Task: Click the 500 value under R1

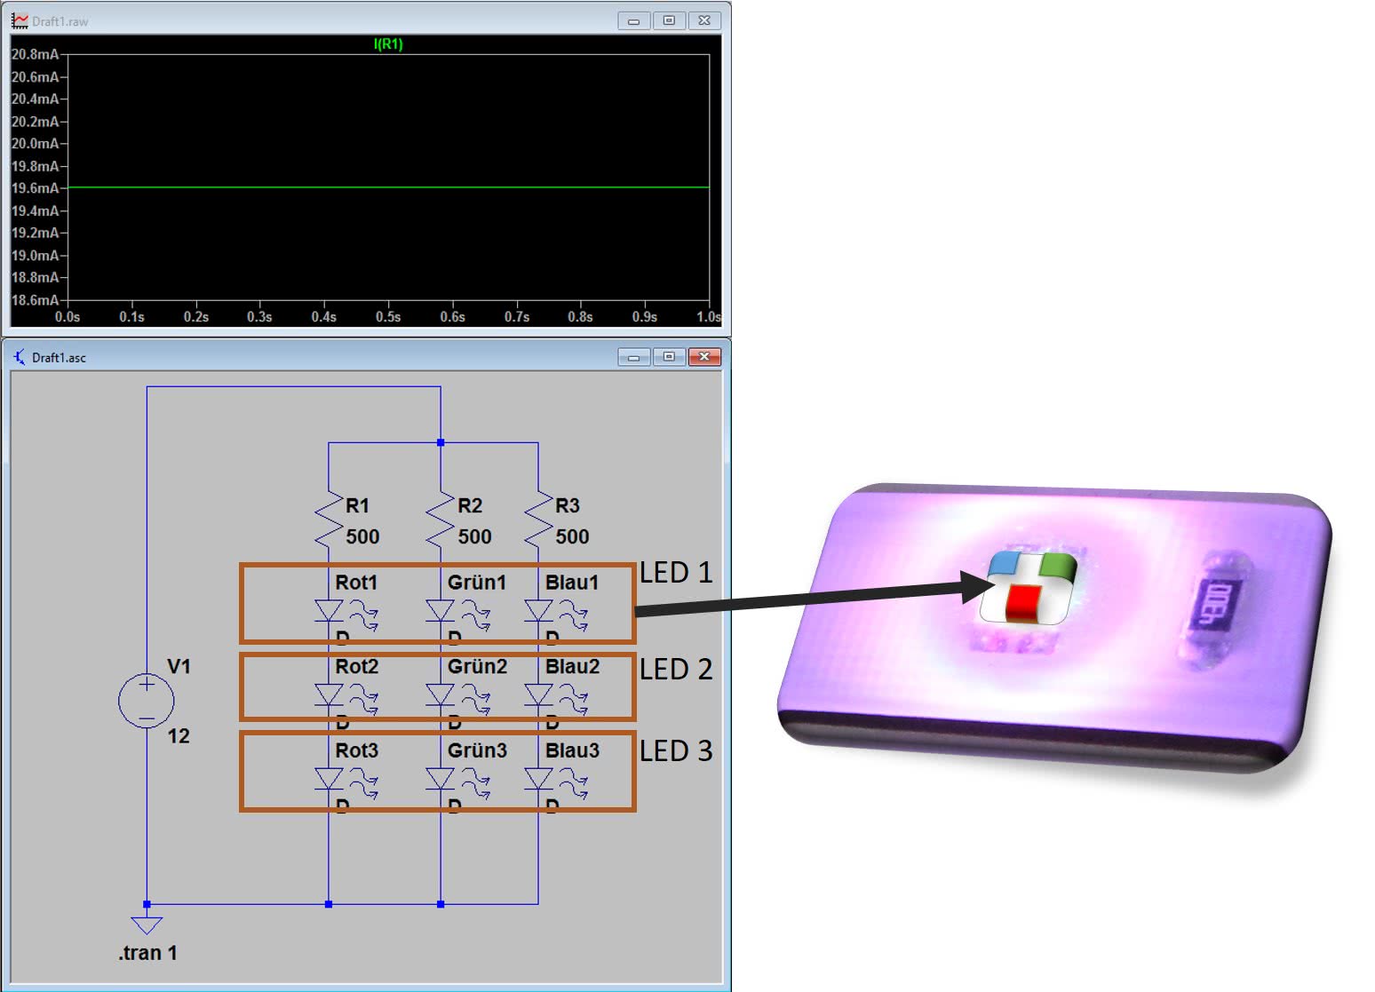Action: coord(362,536)
